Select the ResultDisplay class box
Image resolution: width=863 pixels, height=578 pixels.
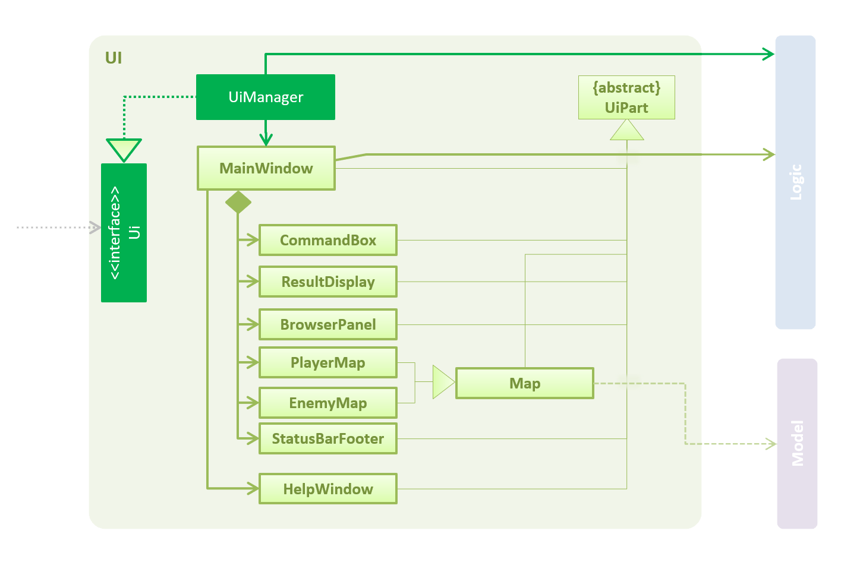(328, 282)
